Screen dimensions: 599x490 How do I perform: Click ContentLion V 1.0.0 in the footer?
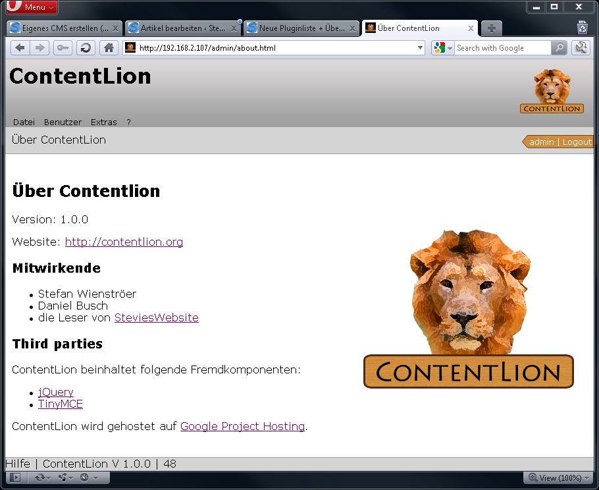click(97, 464)
